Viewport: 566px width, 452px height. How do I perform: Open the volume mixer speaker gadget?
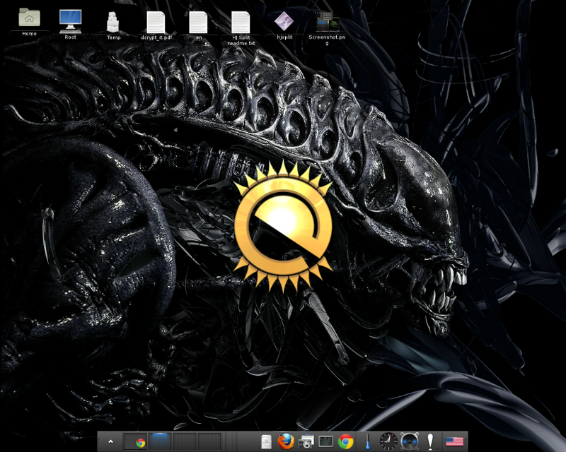tap(410, 441)
